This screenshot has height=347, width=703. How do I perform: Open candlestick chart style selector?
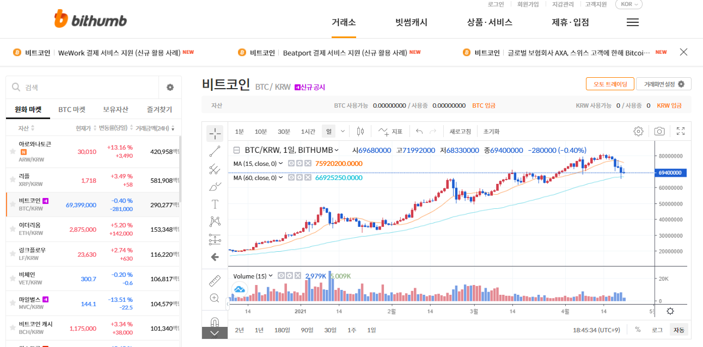coord(360,131)
